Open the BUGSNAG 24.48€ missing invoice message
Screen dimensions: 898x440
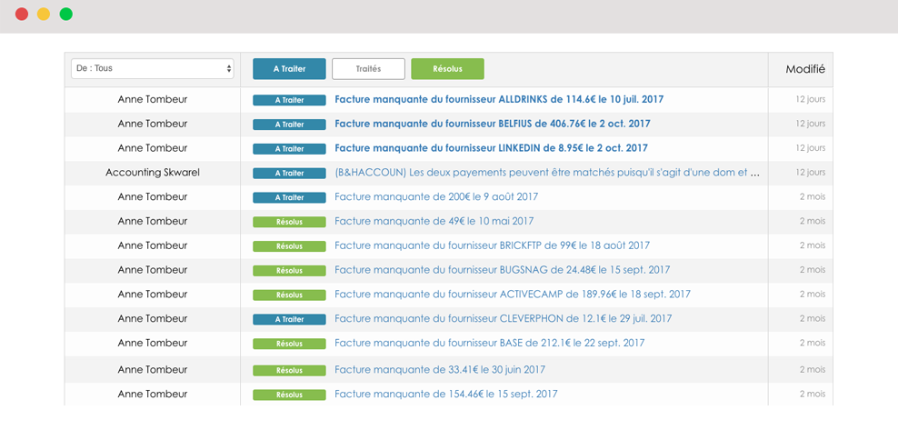pyautogui.click(x=503, y=270)
